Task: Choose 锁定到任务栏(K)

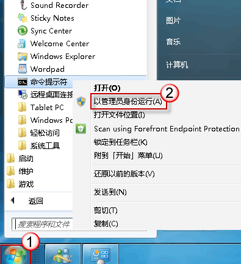Action: [120, 142]
